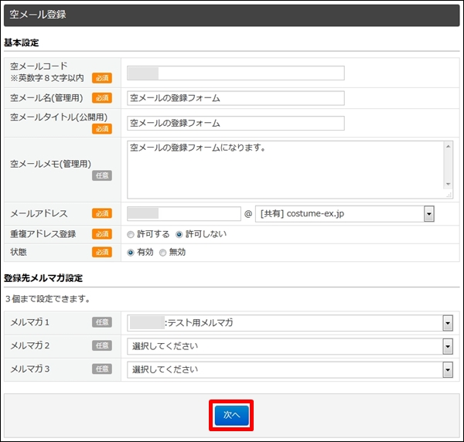This screenshot has height=442, width=464.
Task: Click the @ symbol between address fields
Action: click(248, 214)
